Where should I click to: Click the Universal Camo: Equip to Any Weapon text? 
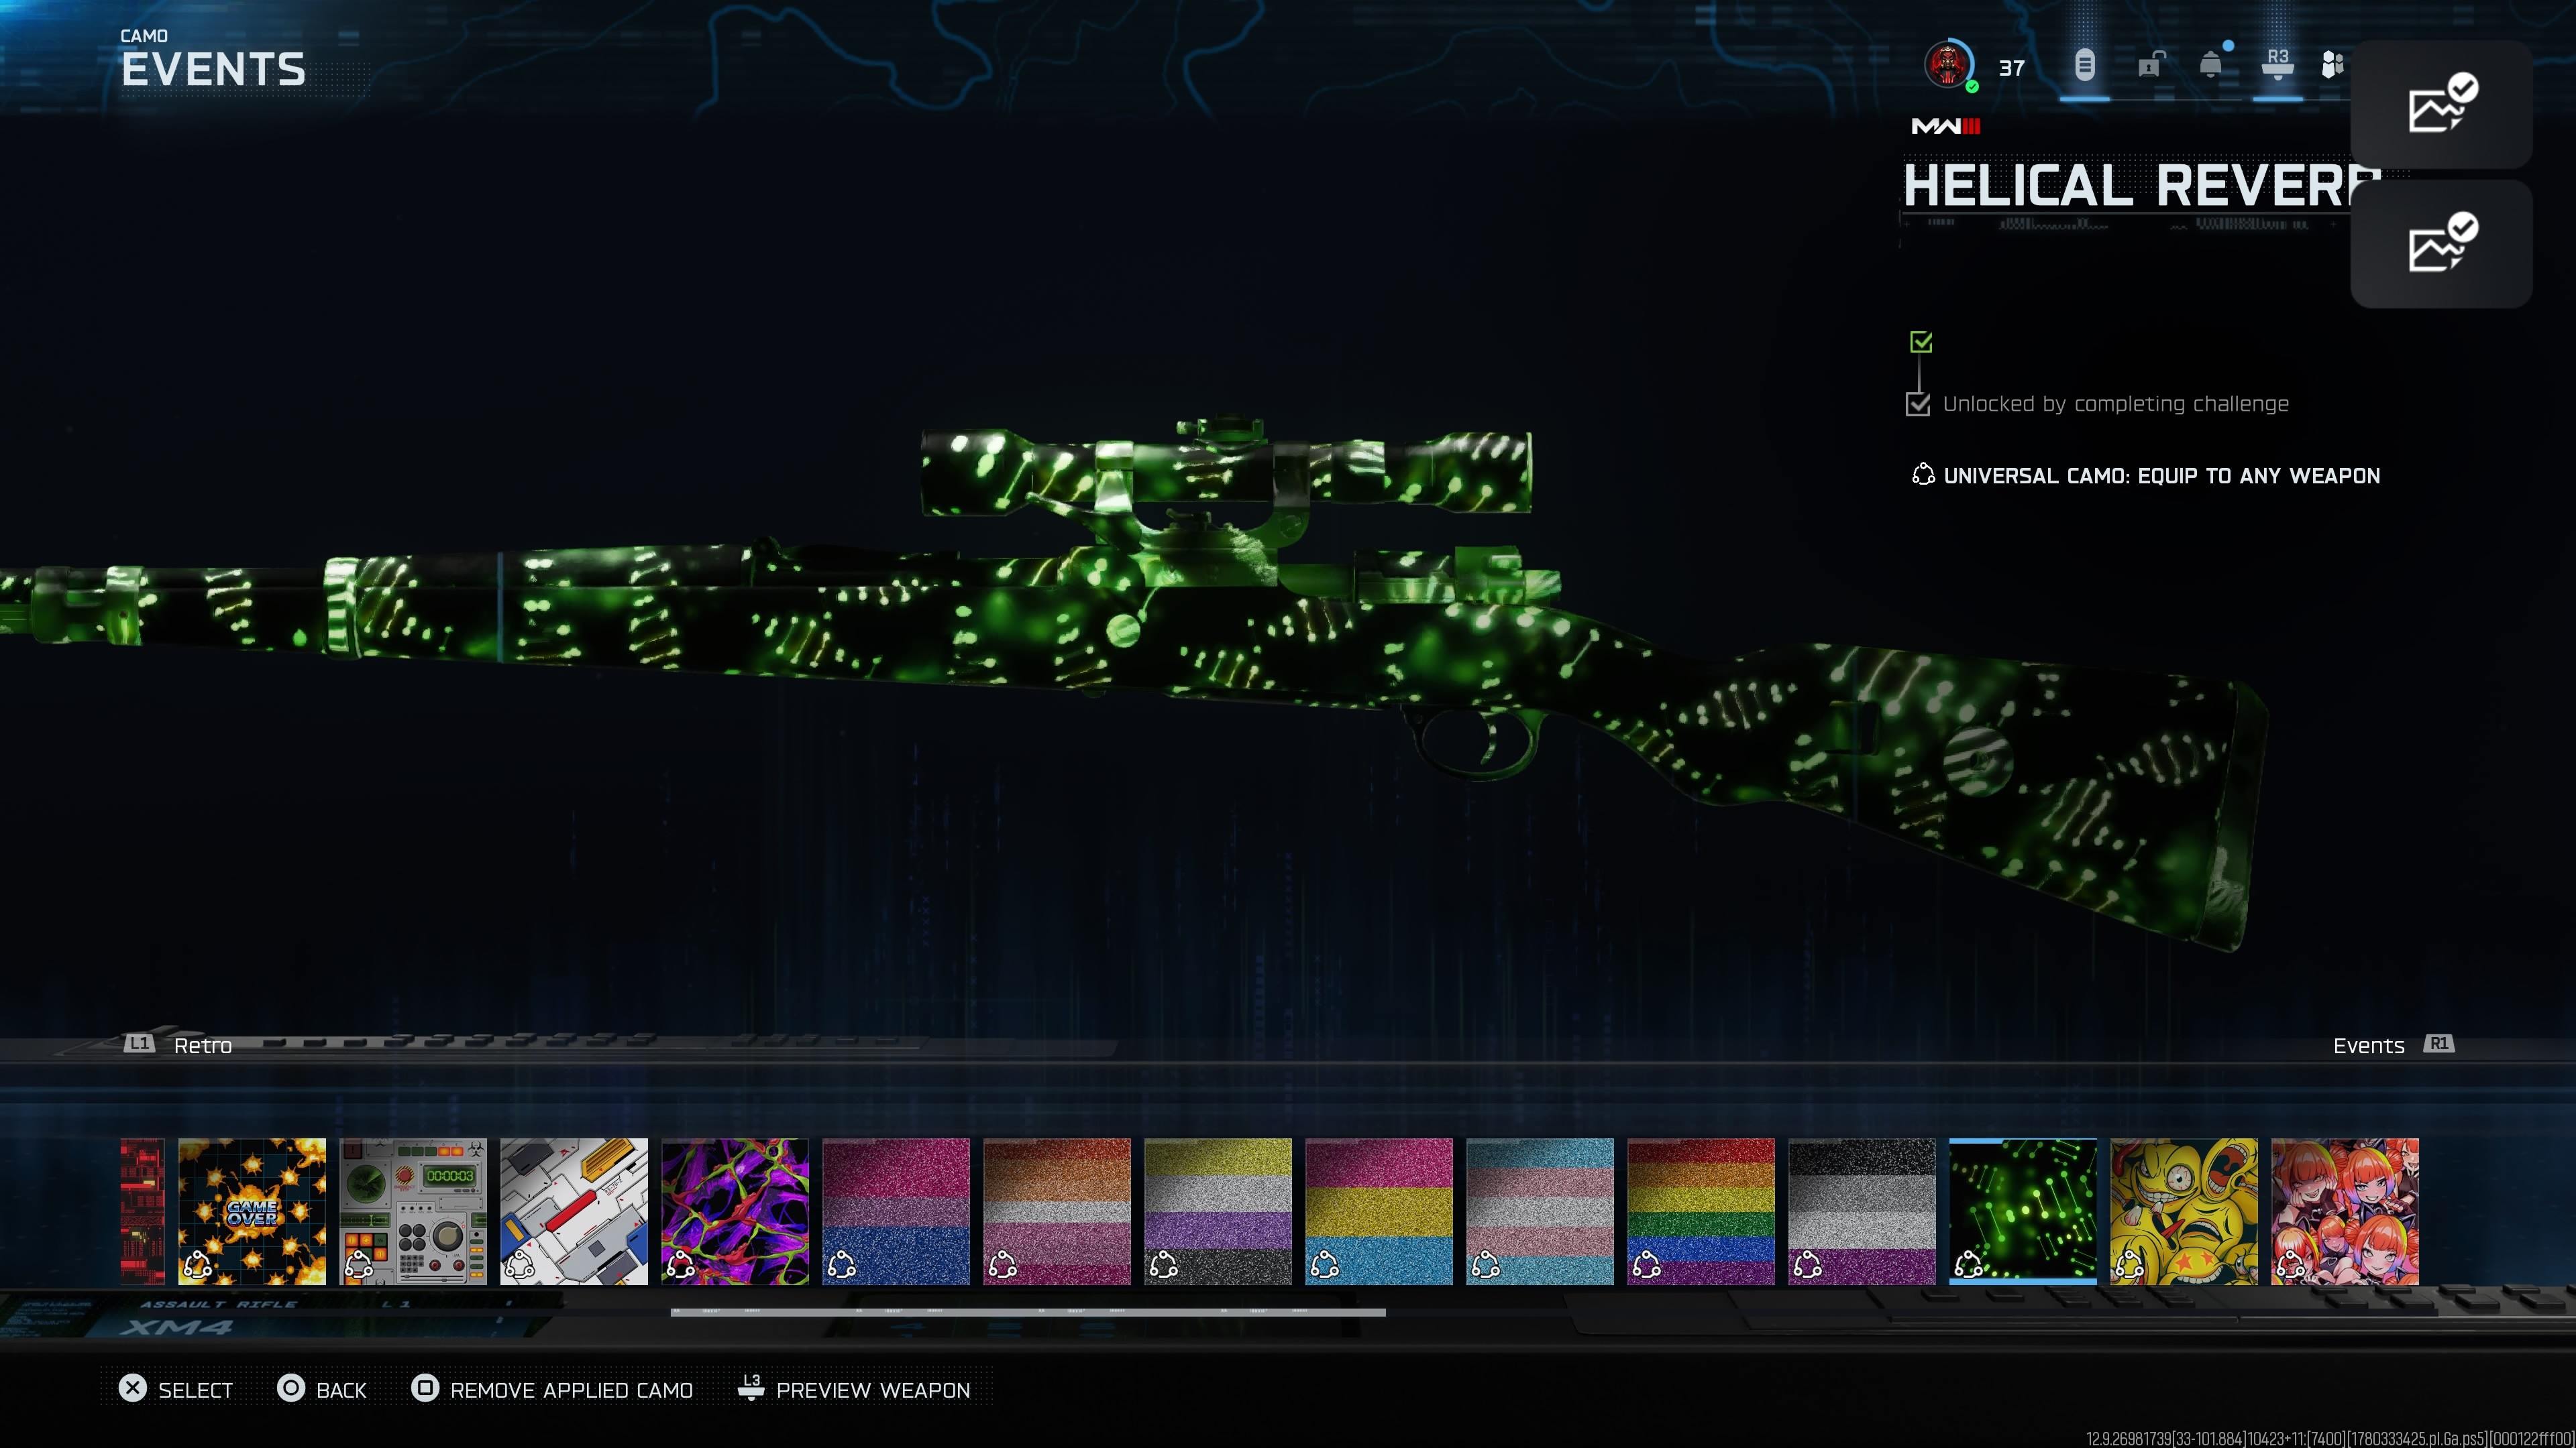(x=2161, y=476)
